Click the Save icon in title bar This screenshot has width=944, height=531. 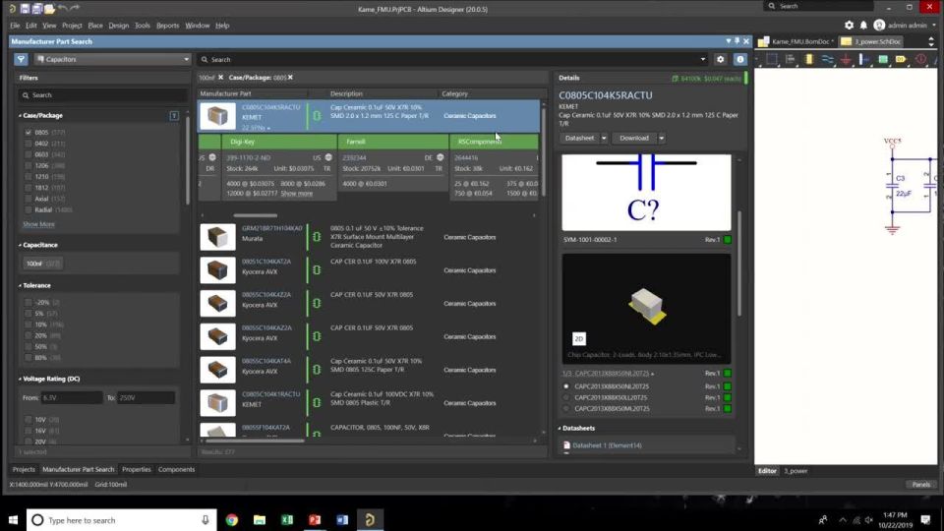25,9
